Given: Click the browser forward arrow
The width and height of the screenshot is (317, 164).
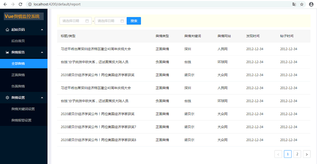Looking at the screenshot, I should [13, 4].
